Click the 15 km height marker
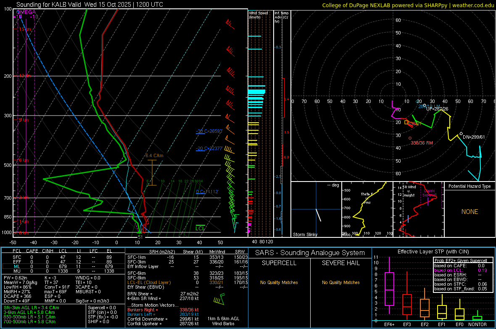 (x=25, y=29)
